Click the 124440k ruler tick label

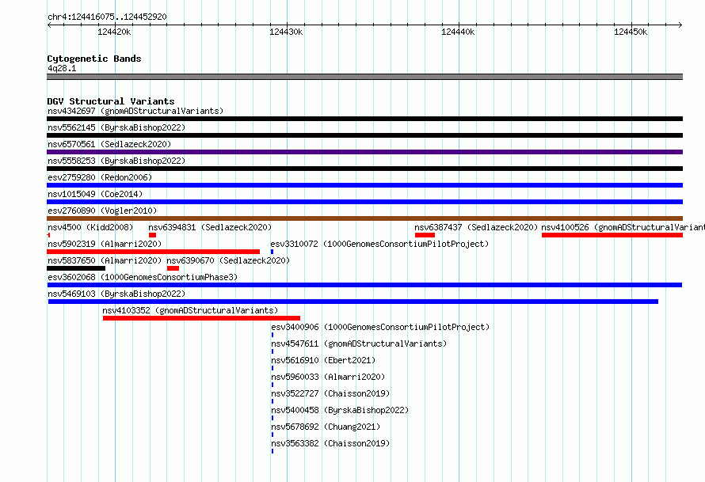pos(458,32)
